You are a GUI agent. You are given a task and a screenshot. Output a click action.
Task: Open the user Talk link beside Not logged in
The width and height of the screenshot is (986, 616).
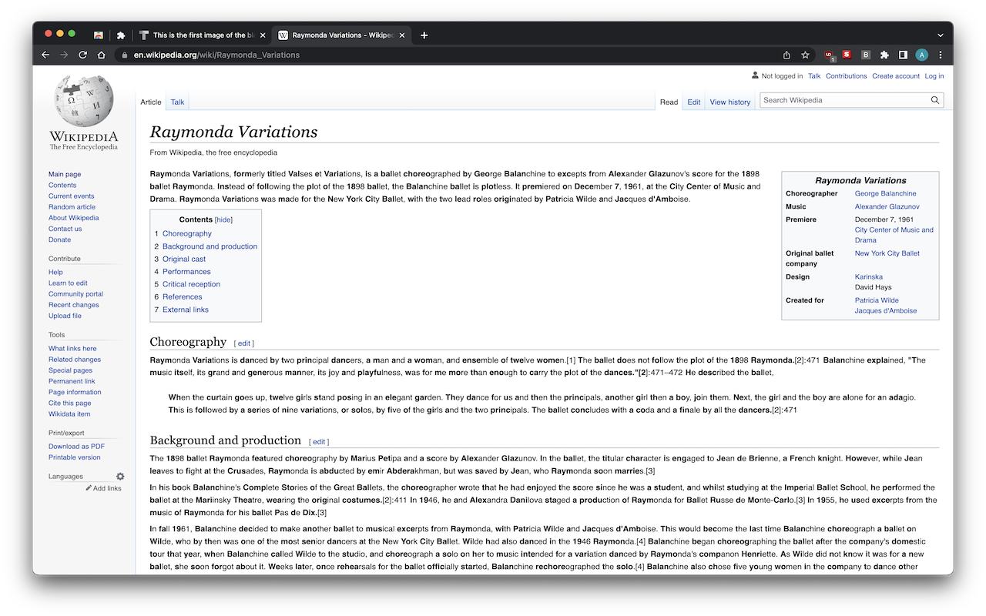[x=814, y=76]
